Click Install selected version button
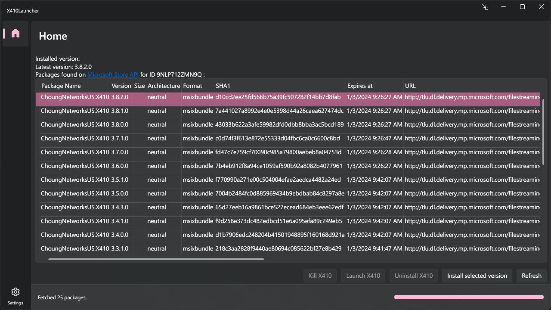 pyautogui.click(x=477, y=276)
